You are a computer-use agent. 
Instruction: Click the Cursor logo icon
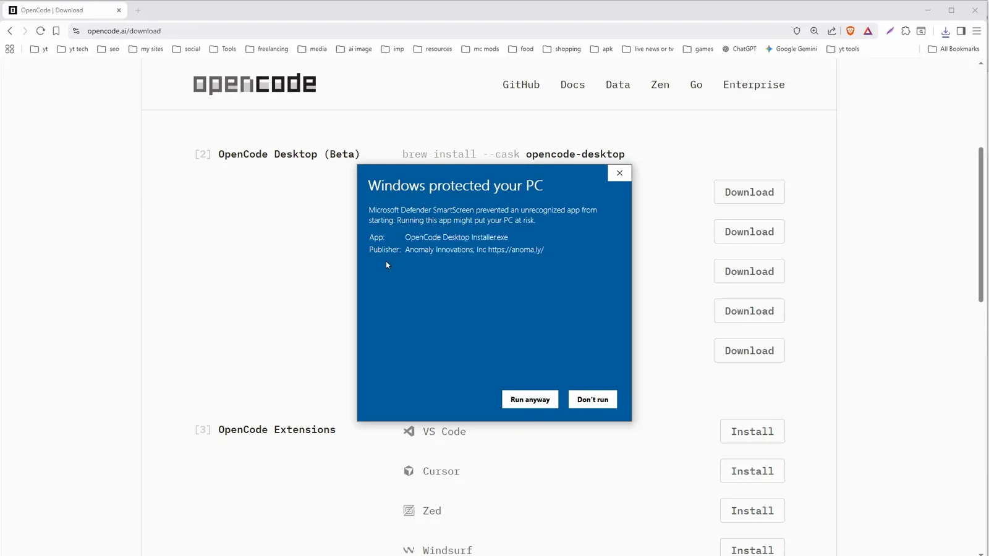[409, 471]
